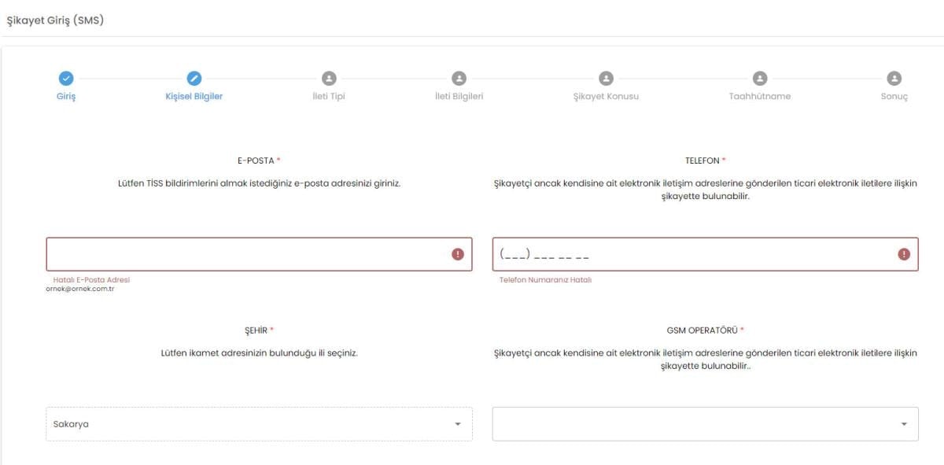Click the İleti Bilgileri step icon
Image resolution: width=944 pixels, height=465 pixels.
tap(459, 79)
